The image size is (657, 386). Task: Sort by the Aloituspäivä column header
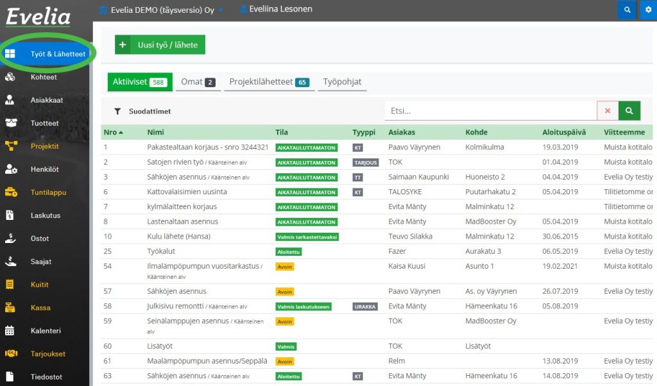[x=564, y=132]
